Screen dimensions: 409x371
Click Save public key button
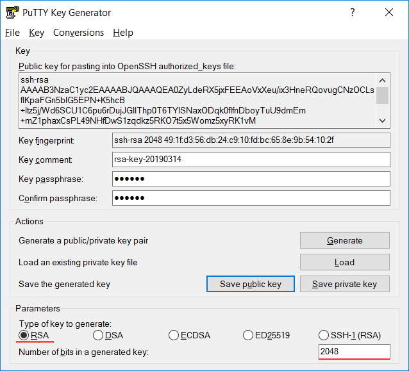coord(250,284)
